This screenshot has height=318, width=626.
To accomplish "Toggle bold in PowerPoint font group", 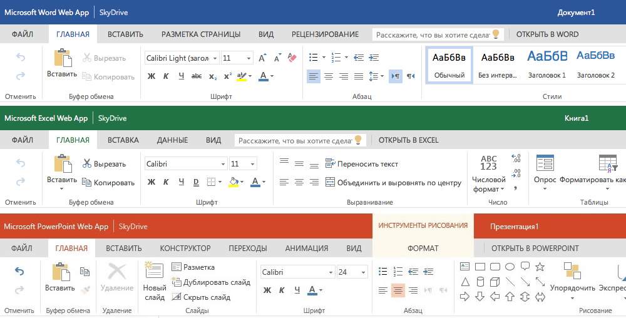I will coord(267,290).
